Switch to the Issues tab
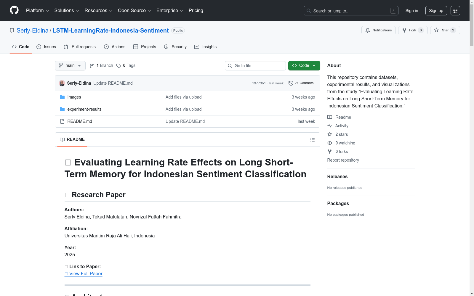Viewport: 474px width, 296px height. pyautogui.click(x=46, y=47)
